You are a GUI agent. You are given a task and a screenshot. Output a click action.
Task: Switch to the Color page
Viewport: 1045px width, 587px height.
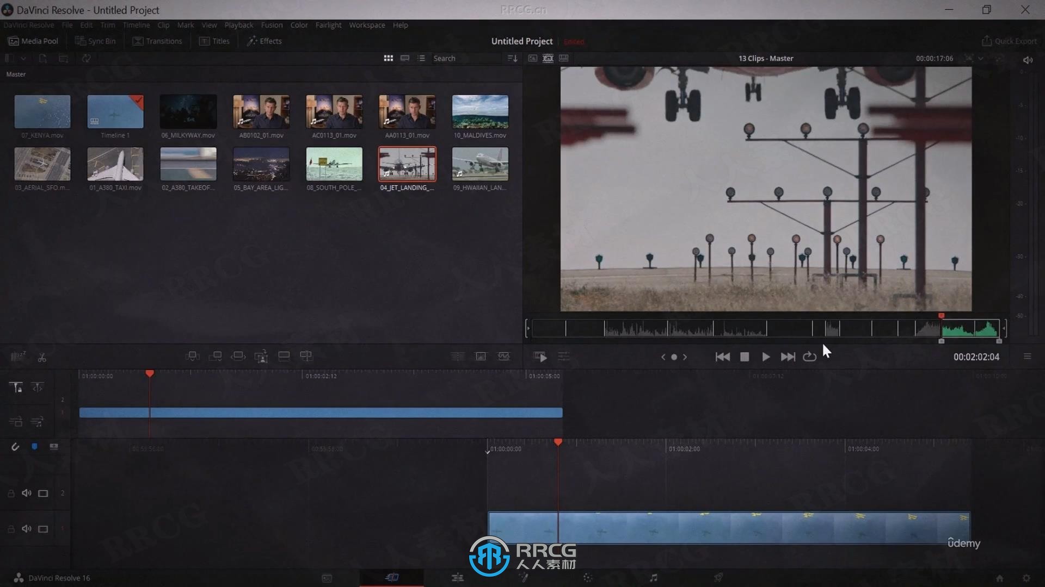(x=588, y=578)
